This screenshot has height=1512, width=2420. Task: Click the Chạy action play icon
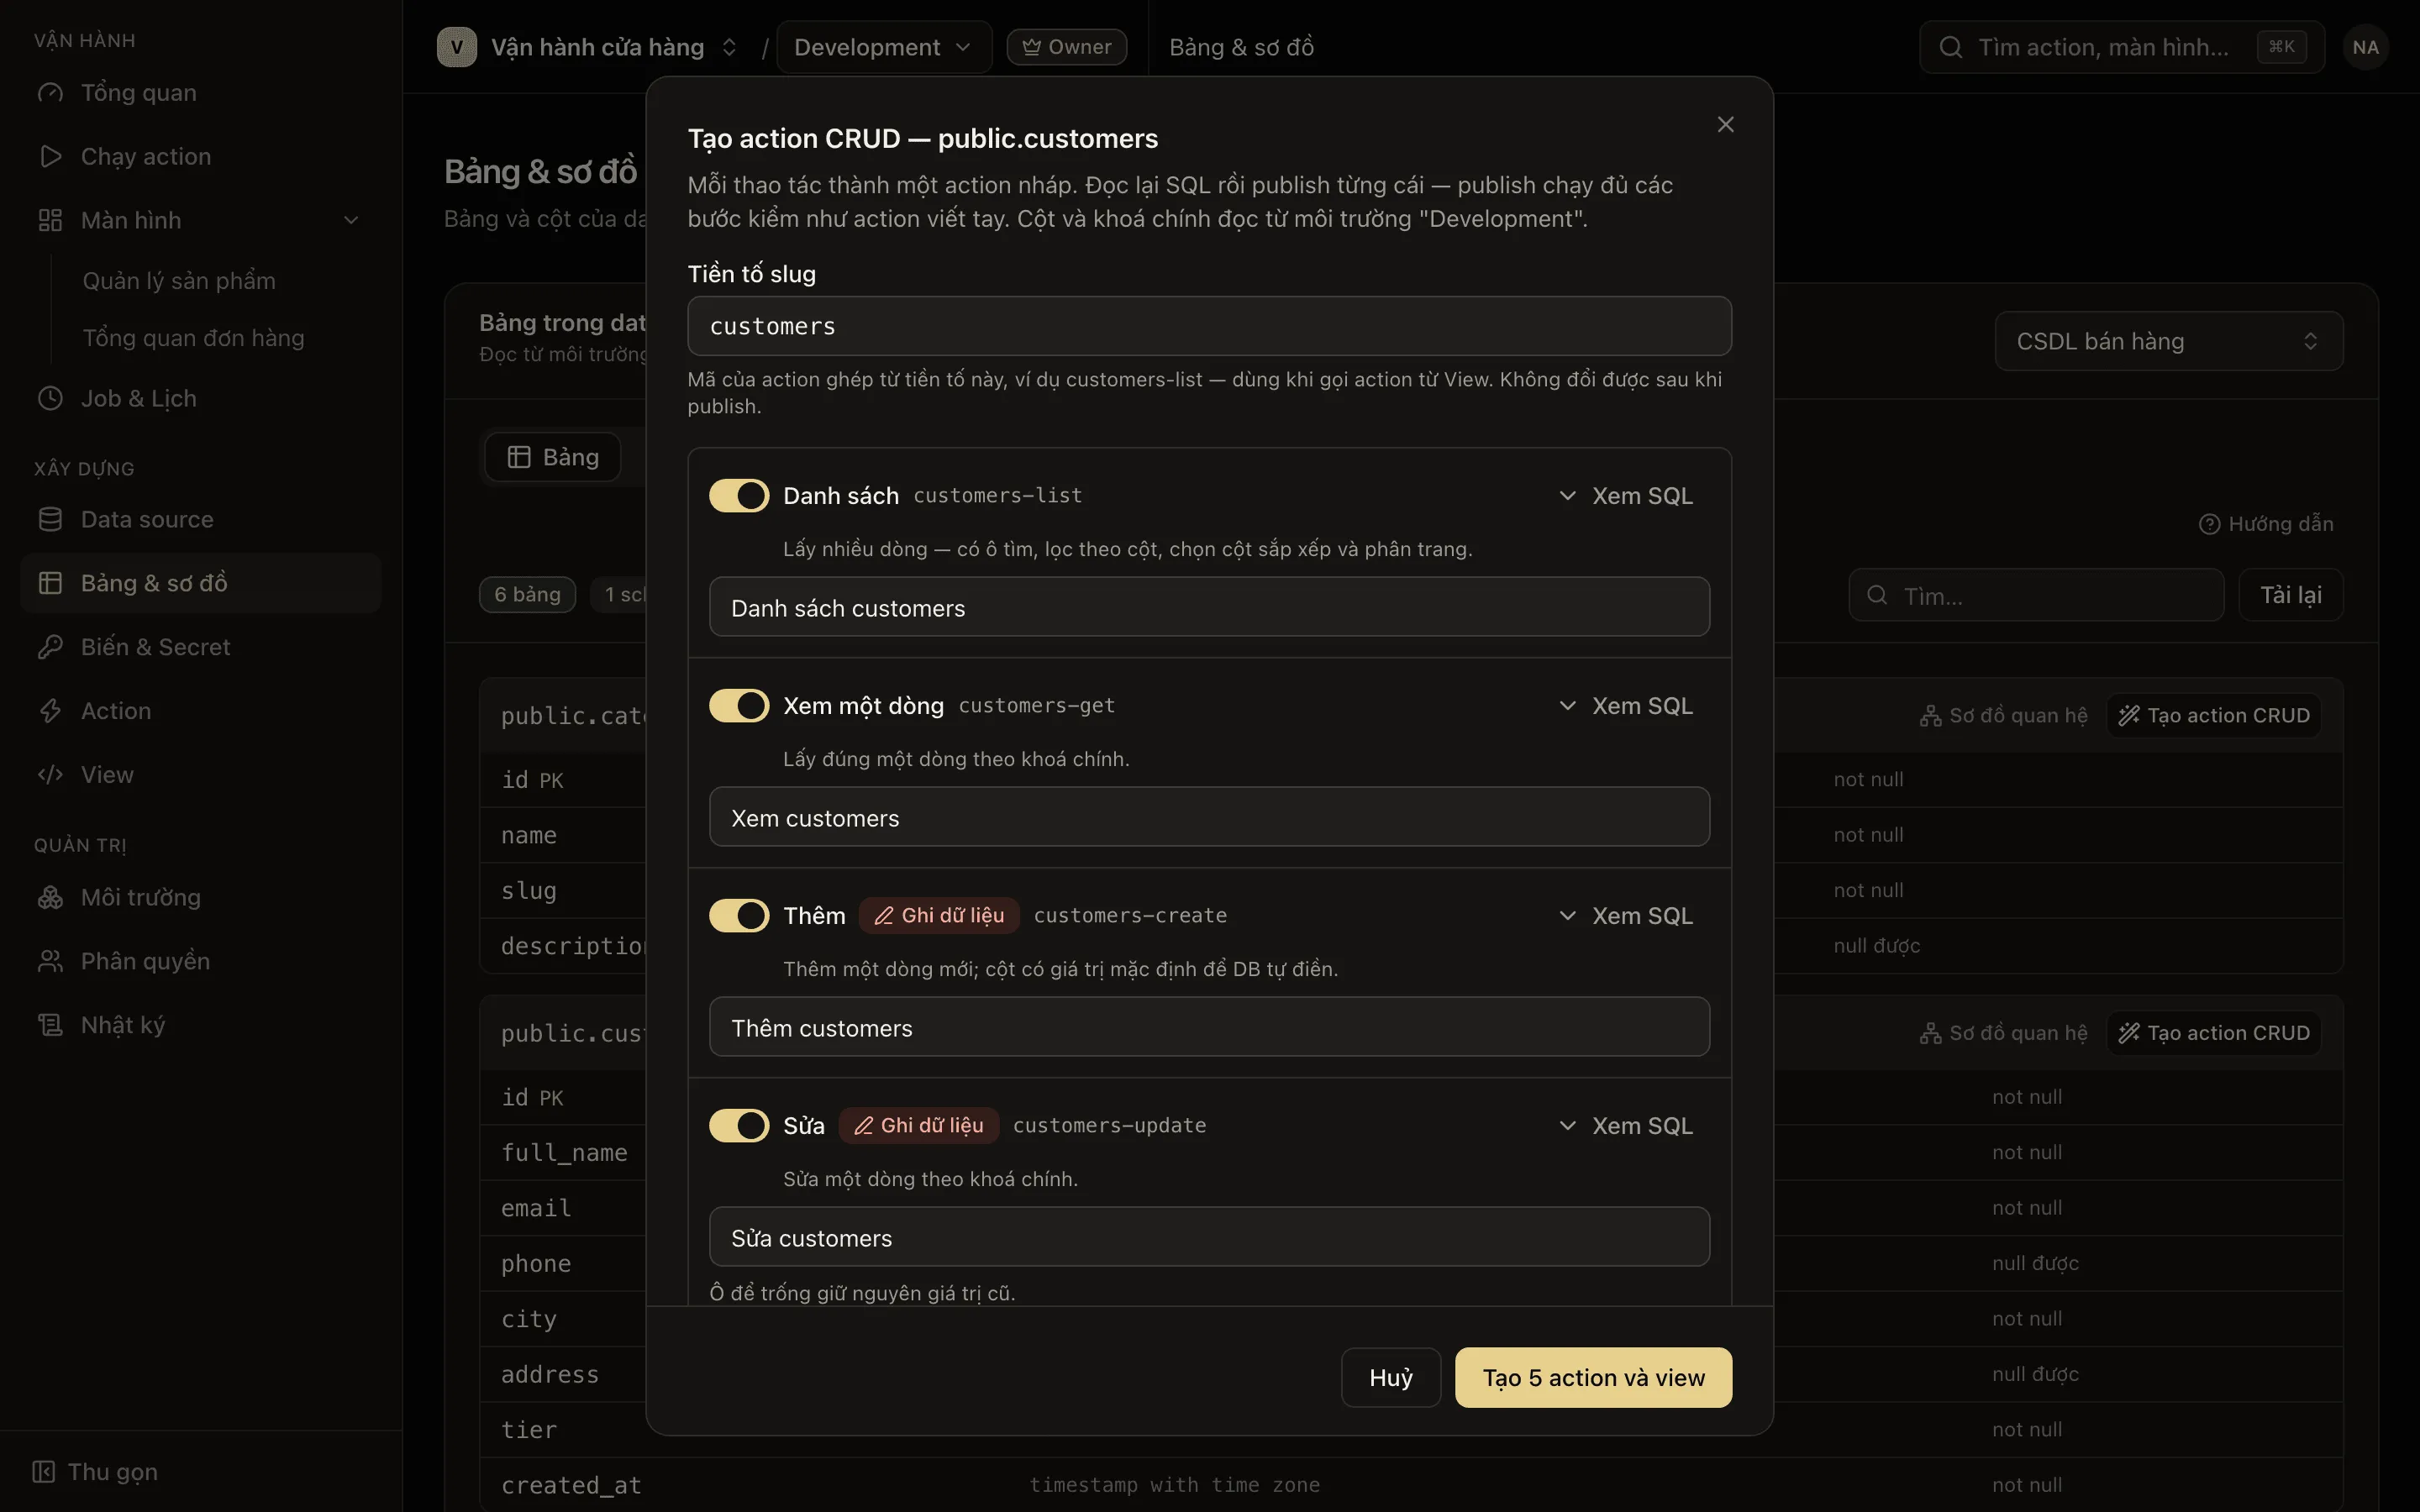50,157
